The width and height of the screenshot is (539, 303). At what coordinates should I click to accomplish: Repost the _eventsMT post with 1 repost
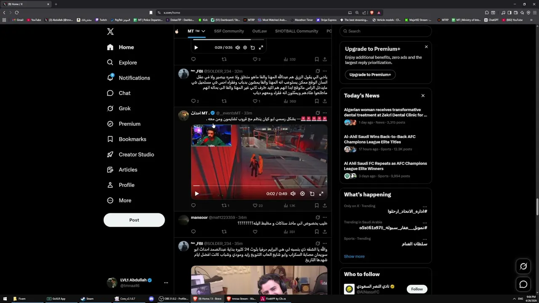(225, 205)
